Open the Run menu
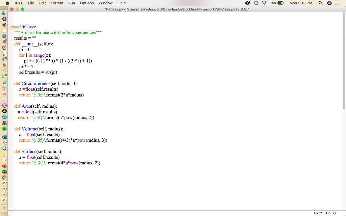346x216 pixels. coord(71,3)
